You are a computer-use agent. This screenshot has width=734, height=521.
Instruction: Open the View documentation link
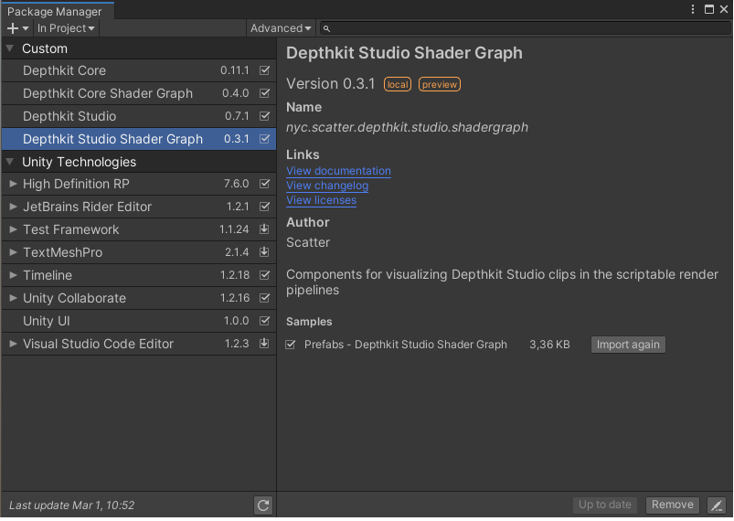[x=338, y=171]
